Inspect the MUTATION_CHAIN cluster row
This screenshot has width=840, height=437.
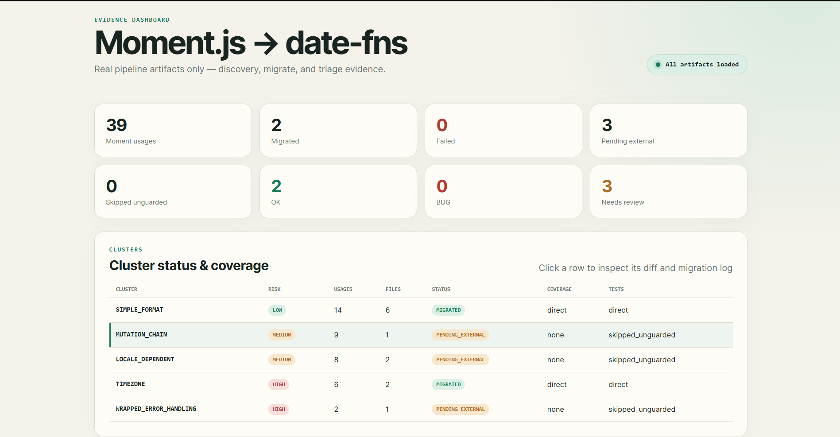click(x=421, y=335)
